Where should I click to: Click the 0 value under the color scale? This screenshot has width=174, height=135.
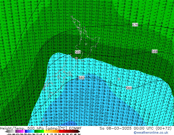44,134
